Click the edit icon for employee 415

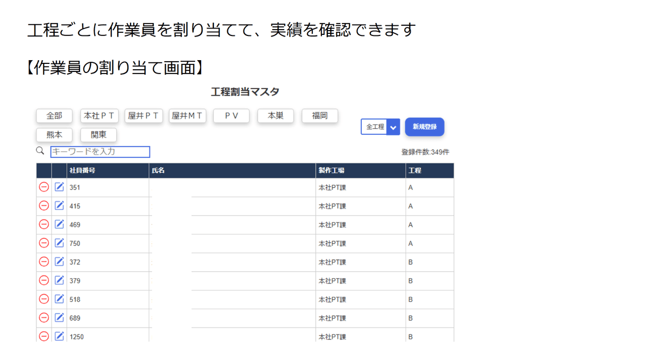60,206
